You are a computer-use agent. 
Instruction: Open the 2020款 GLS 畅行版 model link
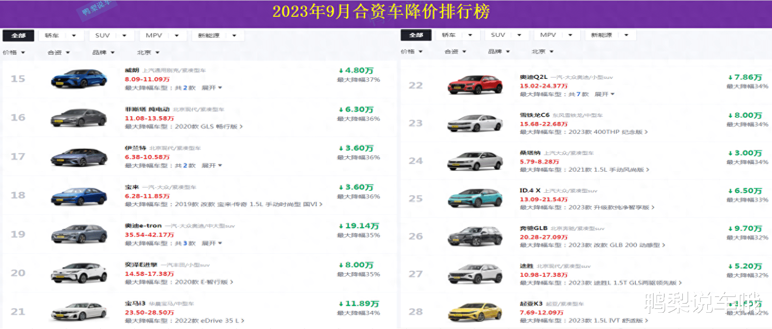click(208, 127)
